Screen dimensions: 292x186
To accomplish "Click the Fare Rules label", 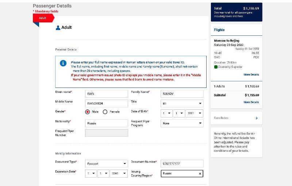I will point(221,118).
